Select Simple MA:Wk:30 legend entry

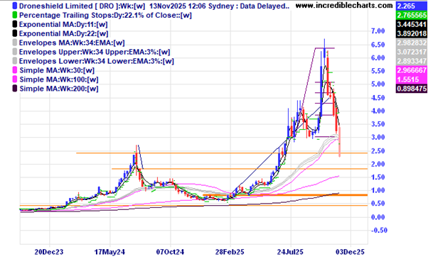click(57, 70)
